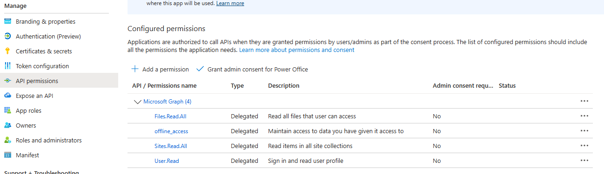The image size is (604, 174).
Task: Click the Type column header
Action: click(237, 85)
